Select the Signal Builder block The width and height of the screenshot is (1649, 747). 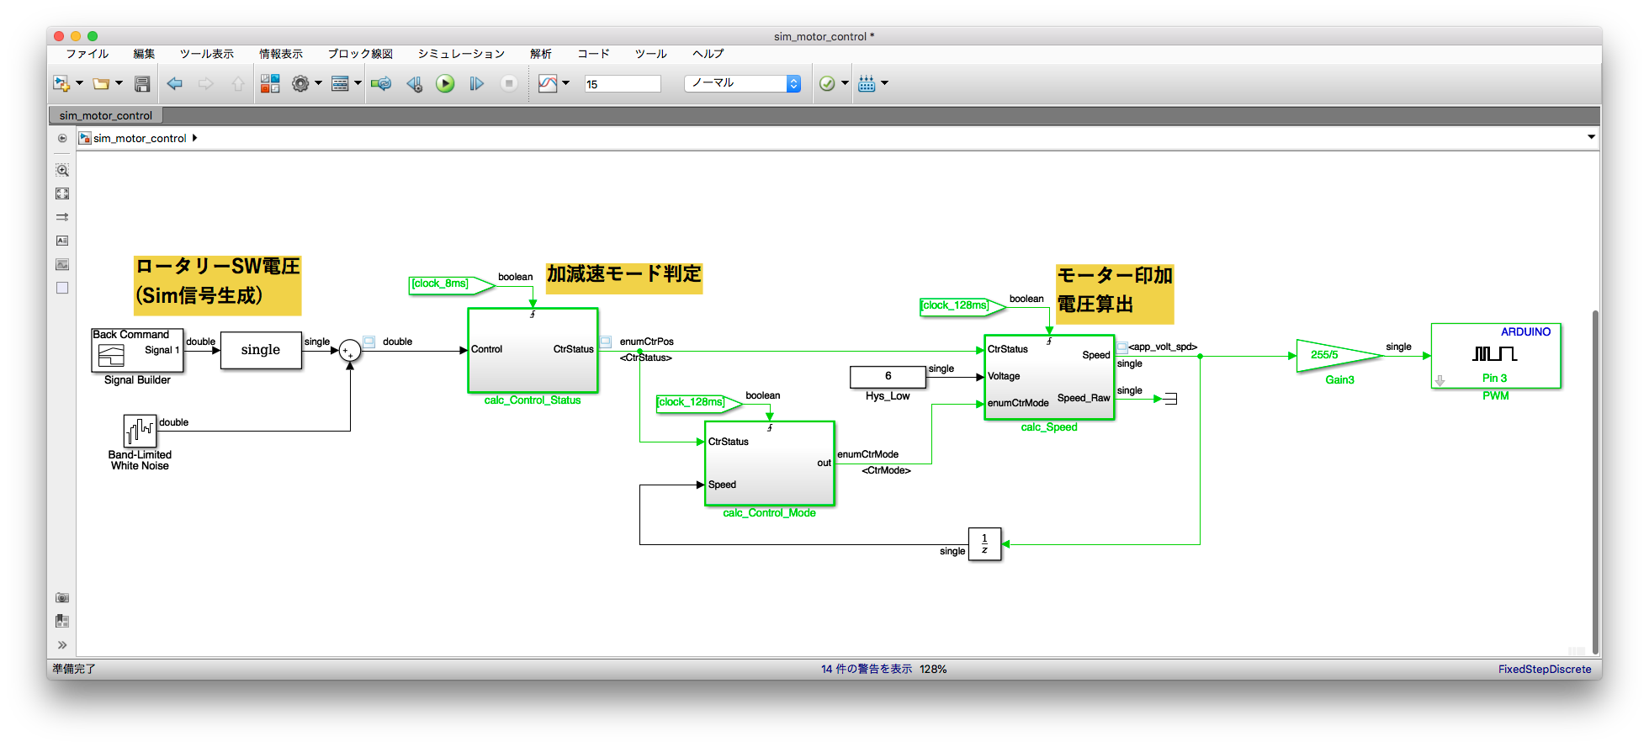coord(136,350)
